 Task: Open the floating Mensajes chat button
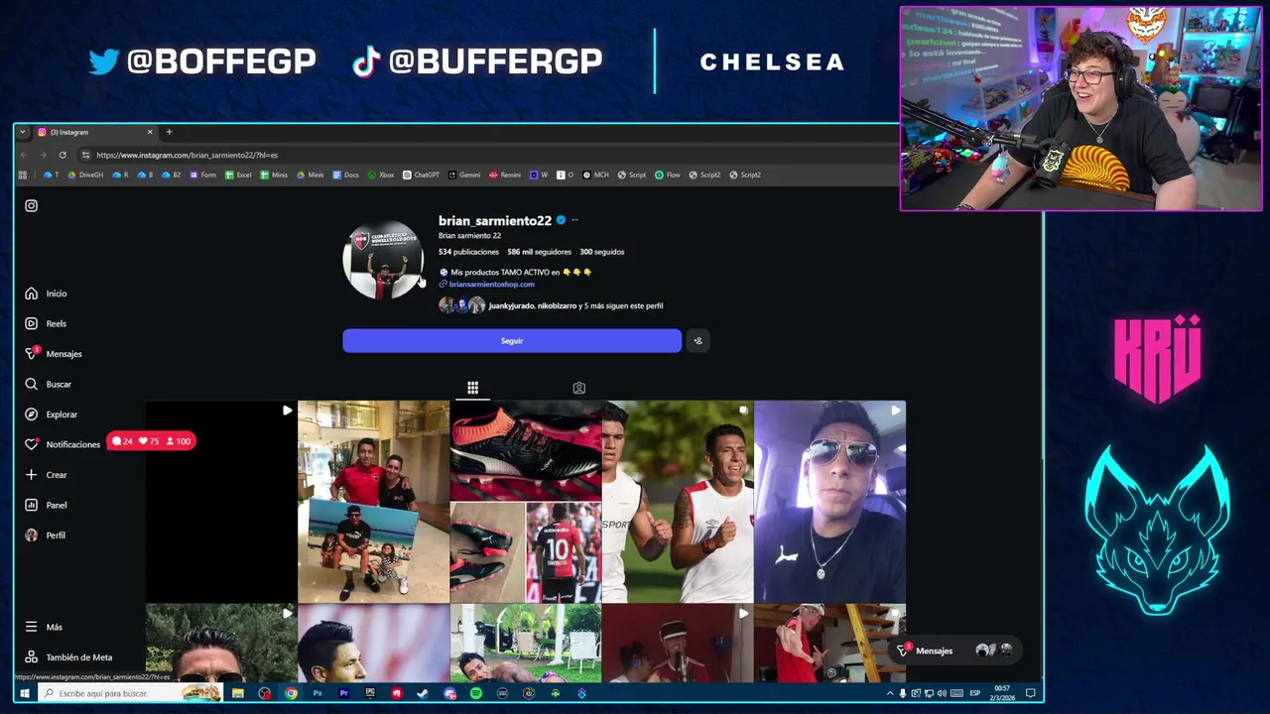954,651
